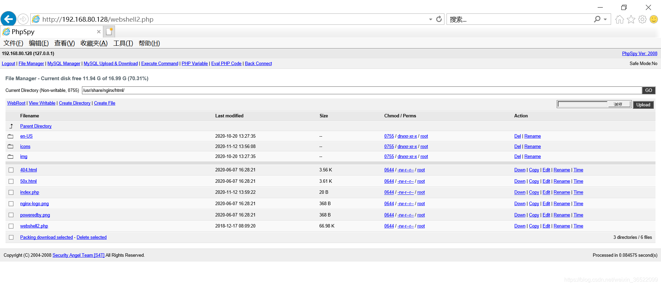Click the Parent Directory up-arrow icon
661x286 pixels.
point(11,126)
